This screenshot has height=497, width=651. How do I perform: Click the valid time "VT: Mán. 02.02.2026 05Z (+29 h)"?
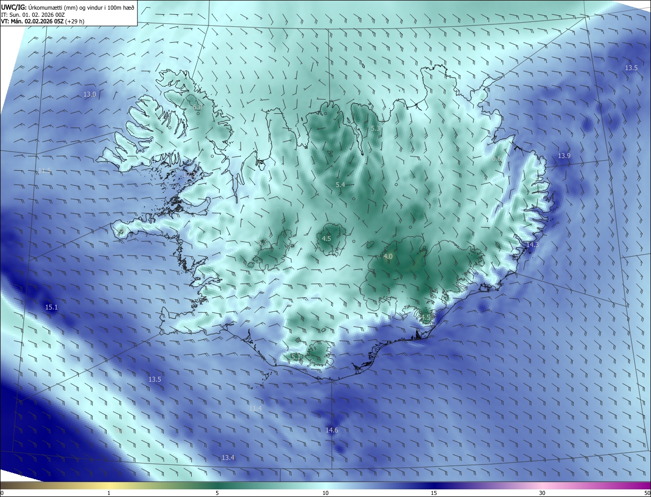(x=43, y=21)
